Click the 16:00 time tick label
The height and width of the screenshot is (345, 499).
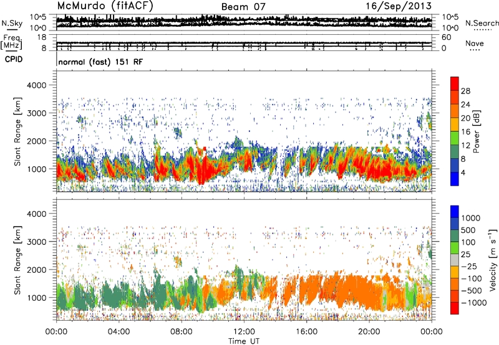point(306,332)
